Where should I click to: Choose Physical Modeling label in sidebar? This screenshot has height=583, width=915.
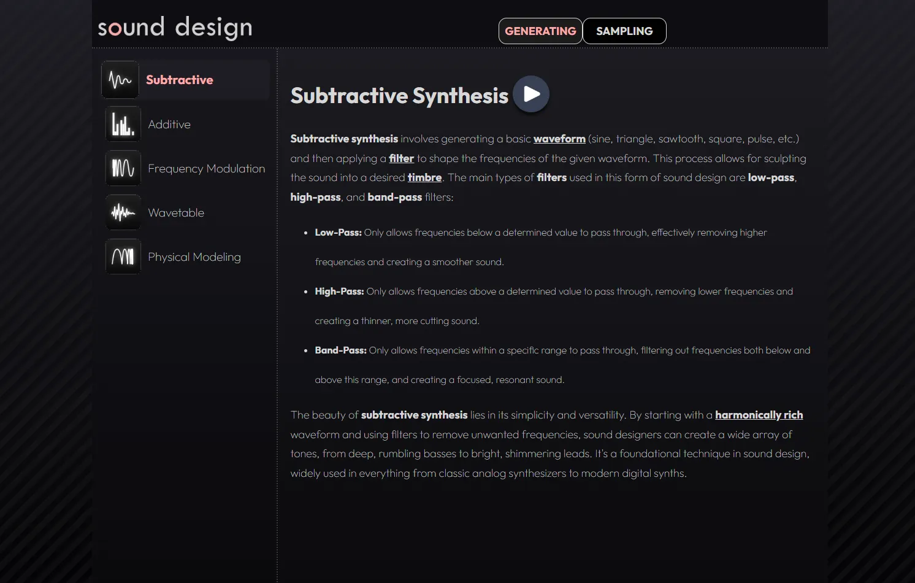194,257
